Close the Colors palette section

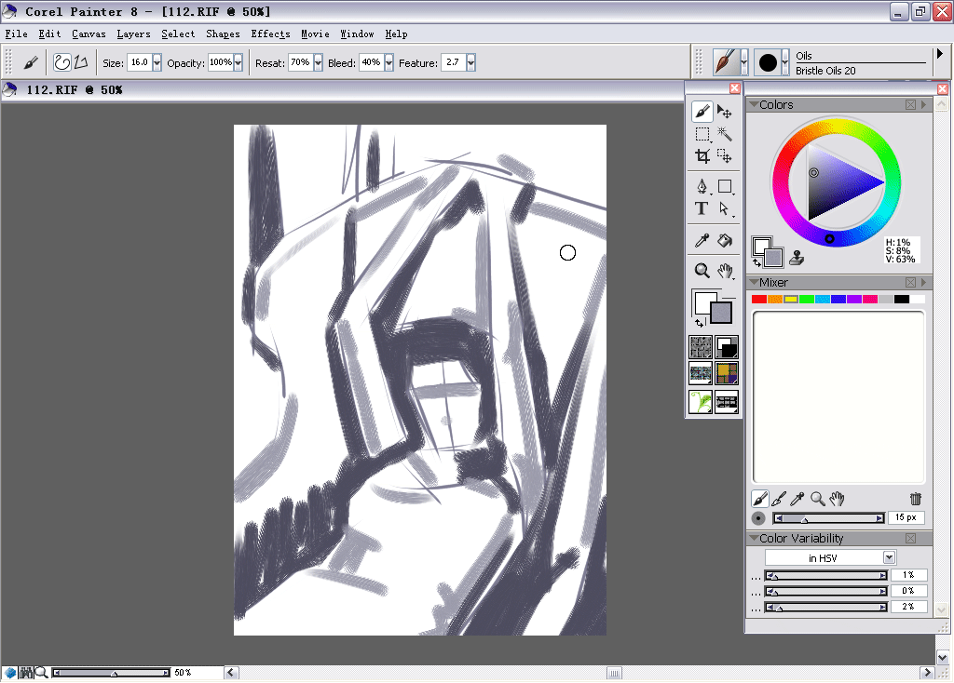coord(910,104)
